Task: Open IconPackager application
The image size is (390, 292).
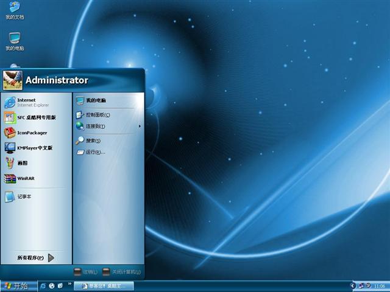Action: click(30, 133)
